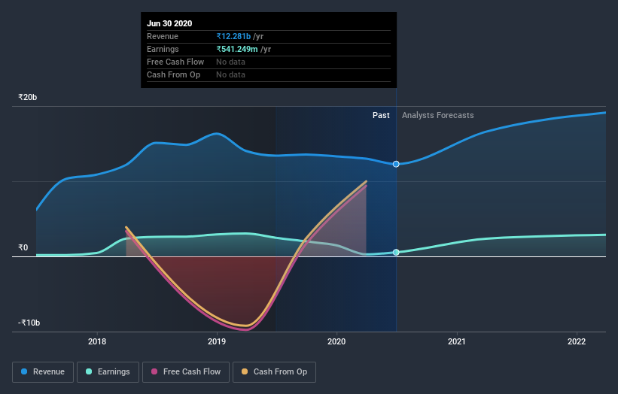Click the Free Cash Flow row's No data text in tooltip
618x394 pixels.
[x=230, y=62]
